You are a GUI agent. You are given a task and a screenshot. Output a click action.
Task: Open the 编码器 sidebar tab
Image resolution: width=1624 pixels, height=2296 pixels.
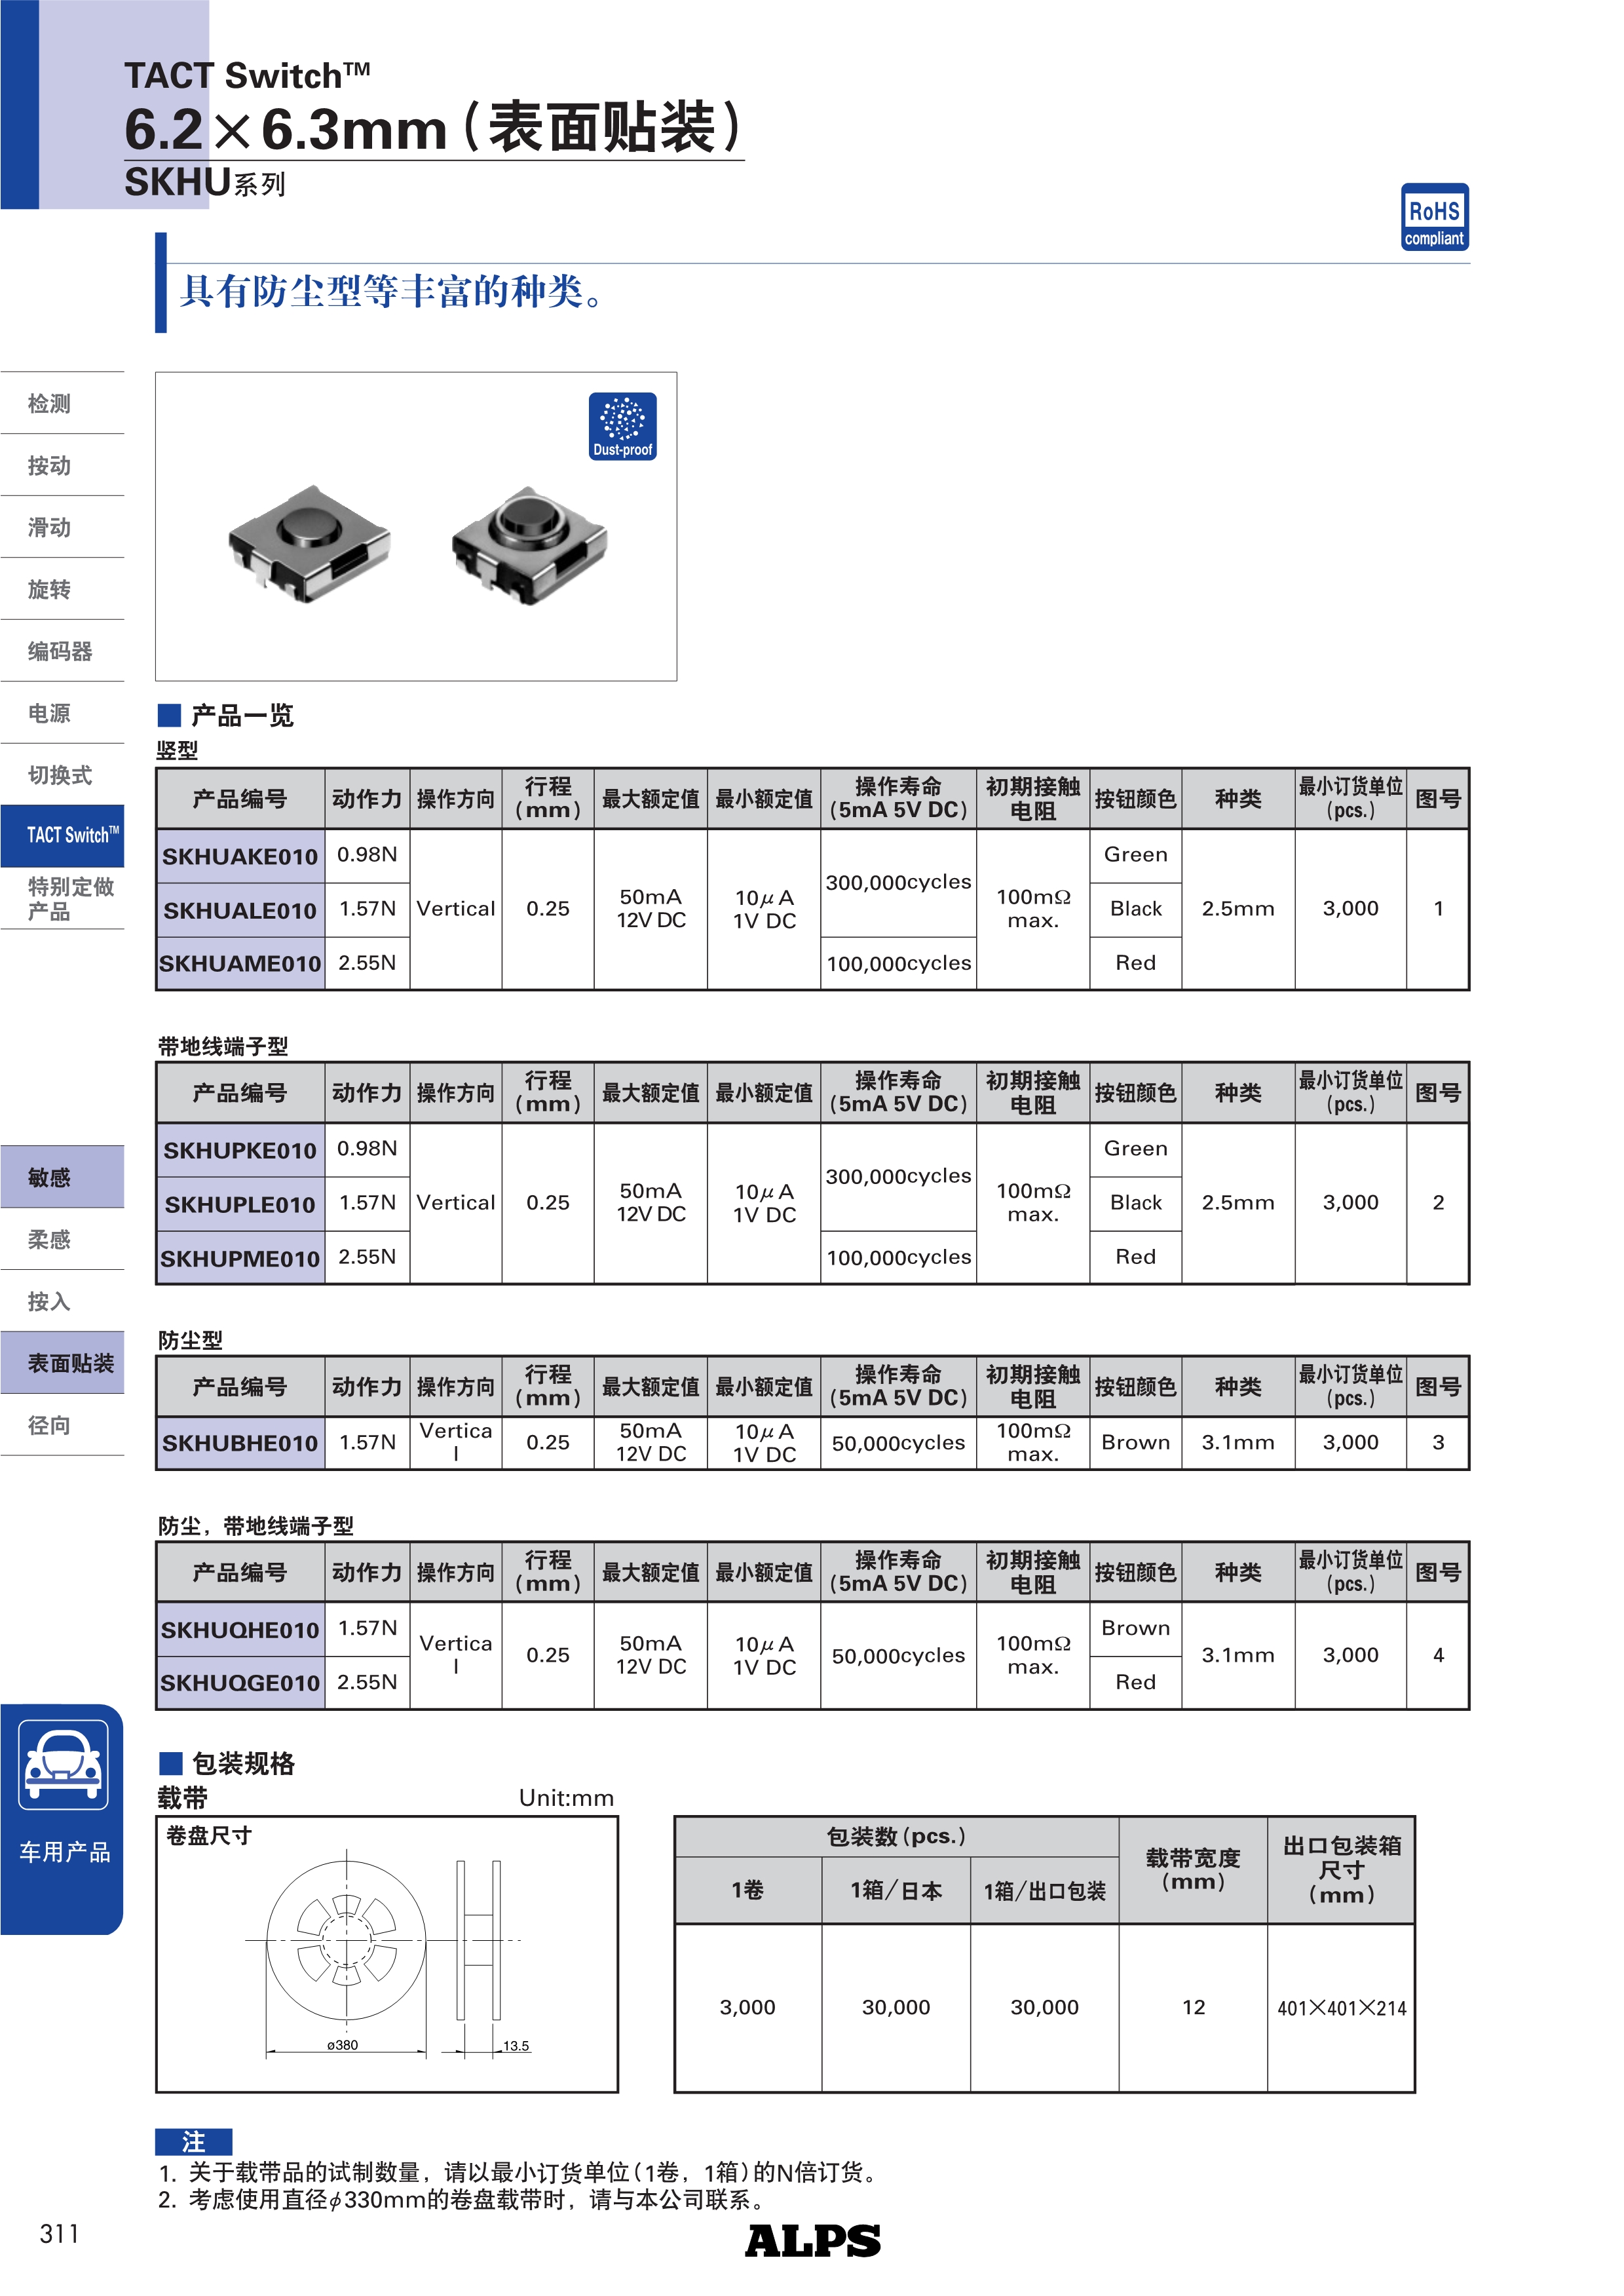pyautogui.click(x=60, y=652)
